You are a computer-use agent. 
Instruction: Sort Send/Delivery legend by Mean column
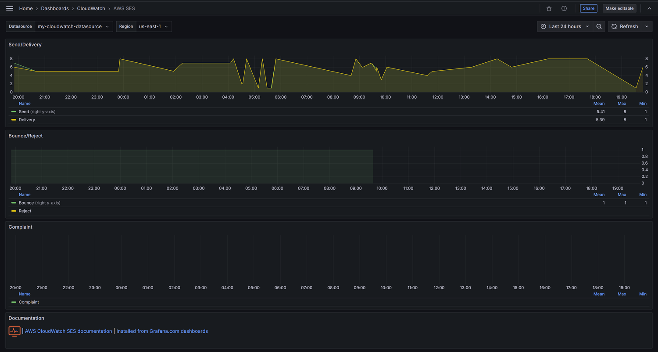(599, 104)
